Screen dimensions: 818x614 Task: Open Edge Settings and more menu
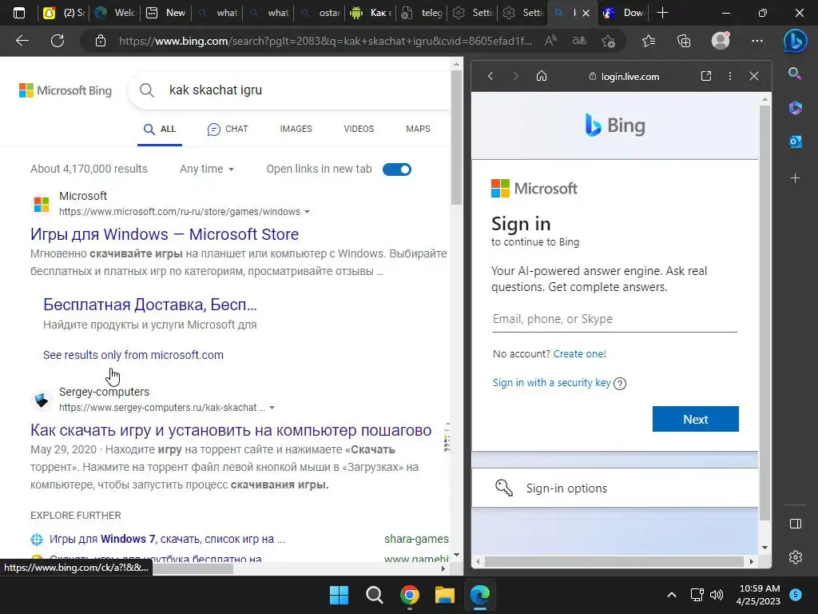tap(757, 40)
